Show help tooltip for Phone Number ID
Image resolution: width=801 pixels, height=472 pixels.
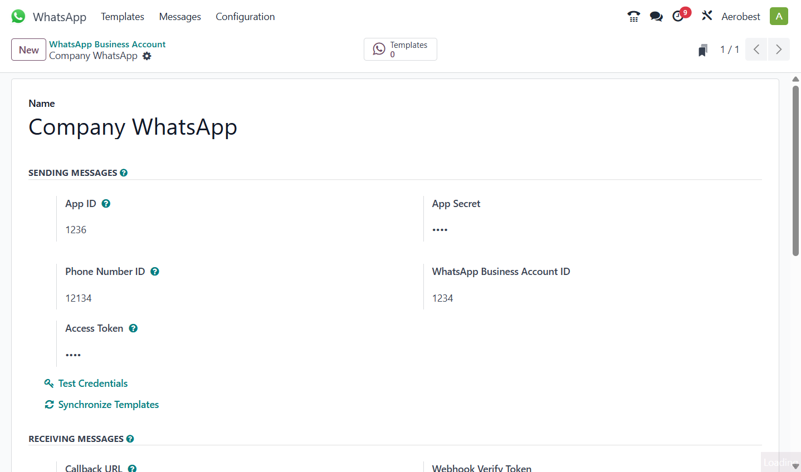click(x=155, y=272)
